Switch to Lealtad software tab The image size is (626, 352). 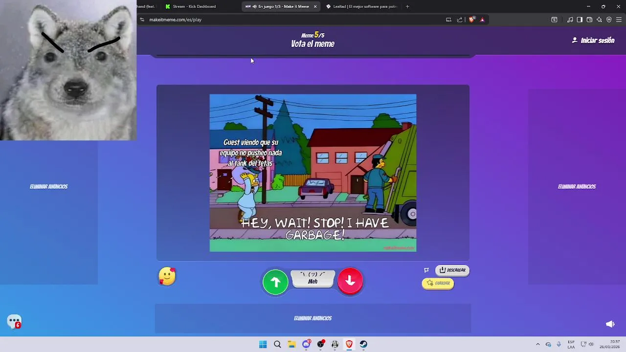[x=362, y=6]
